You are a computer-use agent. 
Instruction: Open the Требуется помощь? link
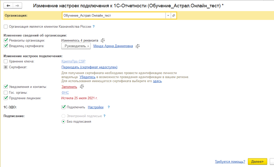[230, 161]
